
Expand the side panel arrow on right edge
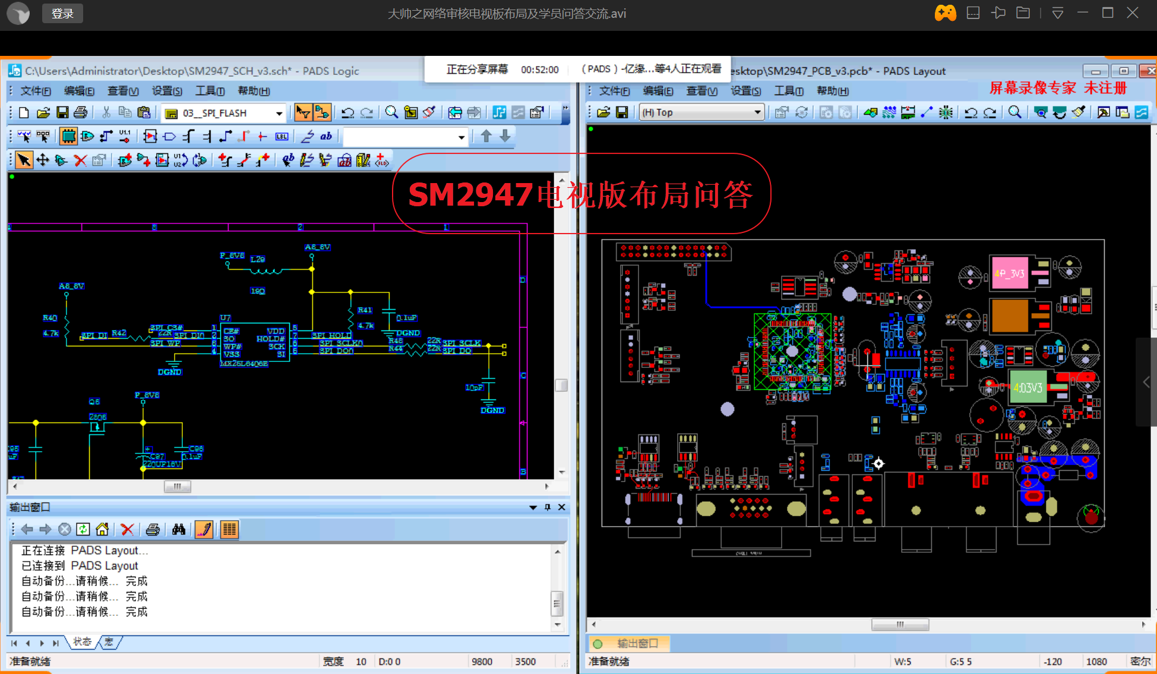click(1146, 382)
